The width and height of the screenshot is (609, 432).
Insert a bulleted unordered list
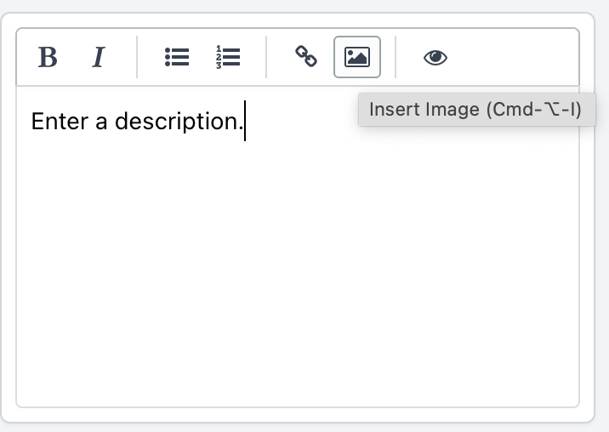(177, 57)
